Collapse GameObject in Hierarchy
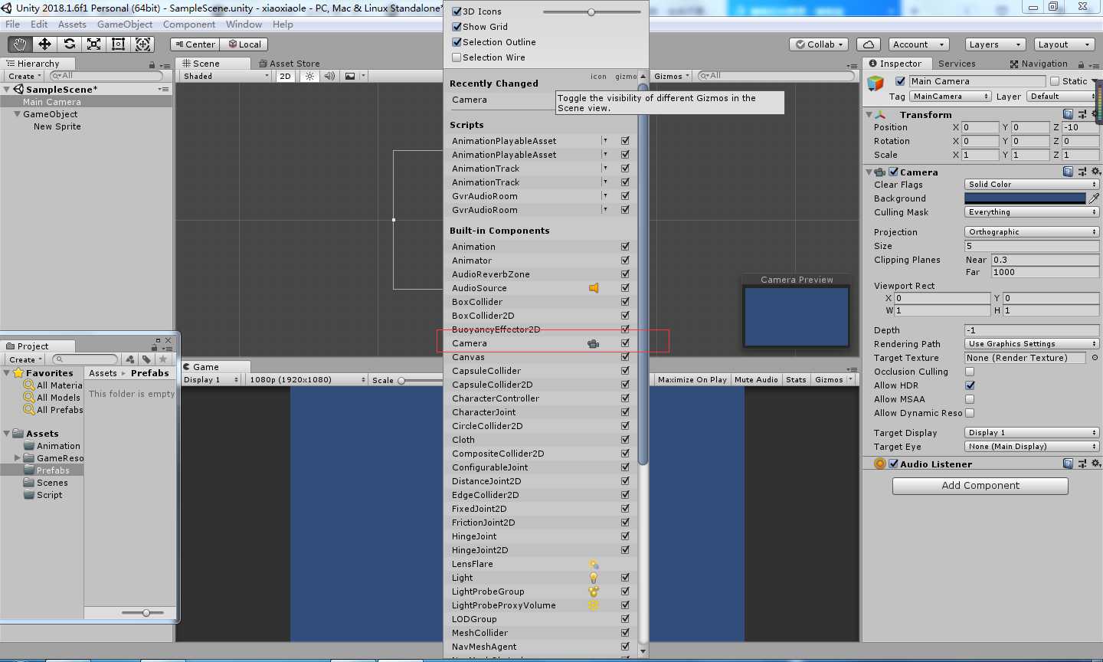The width and height of the screenshot is (1103, 662). pos(17,114)
